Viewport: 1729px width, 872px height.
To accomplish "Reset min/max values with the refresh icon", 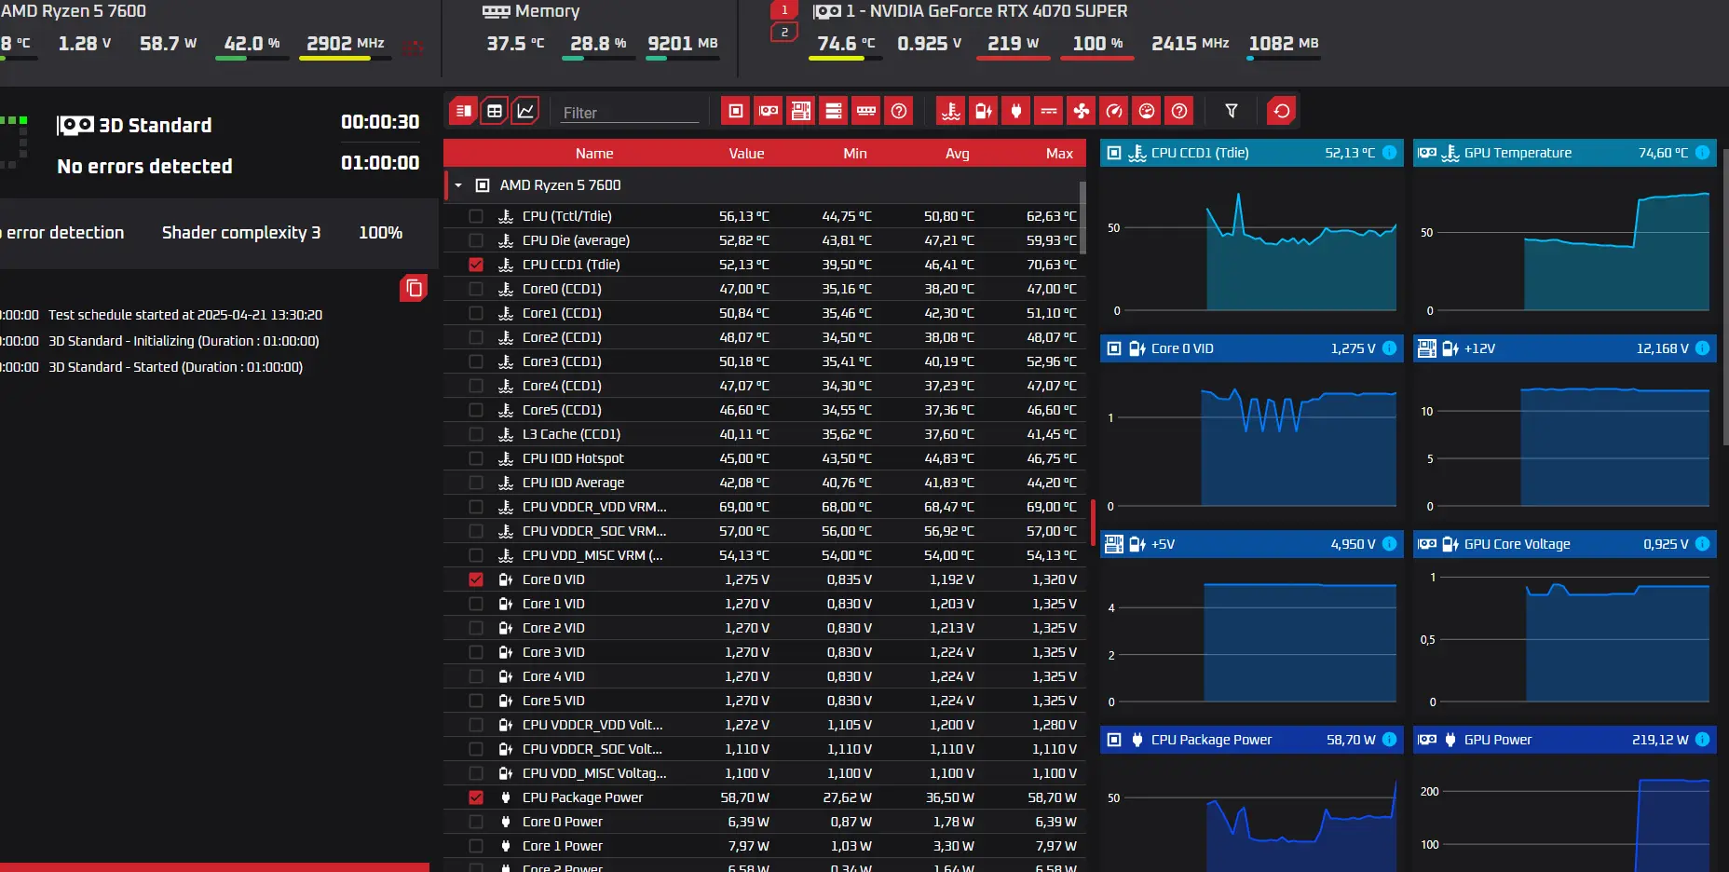I will tap(1282, 111).
